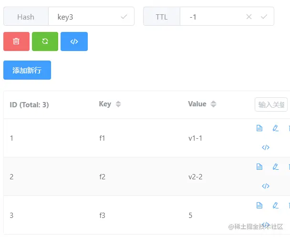Click the edit pencil icon for row f2

tap(275, 166)
